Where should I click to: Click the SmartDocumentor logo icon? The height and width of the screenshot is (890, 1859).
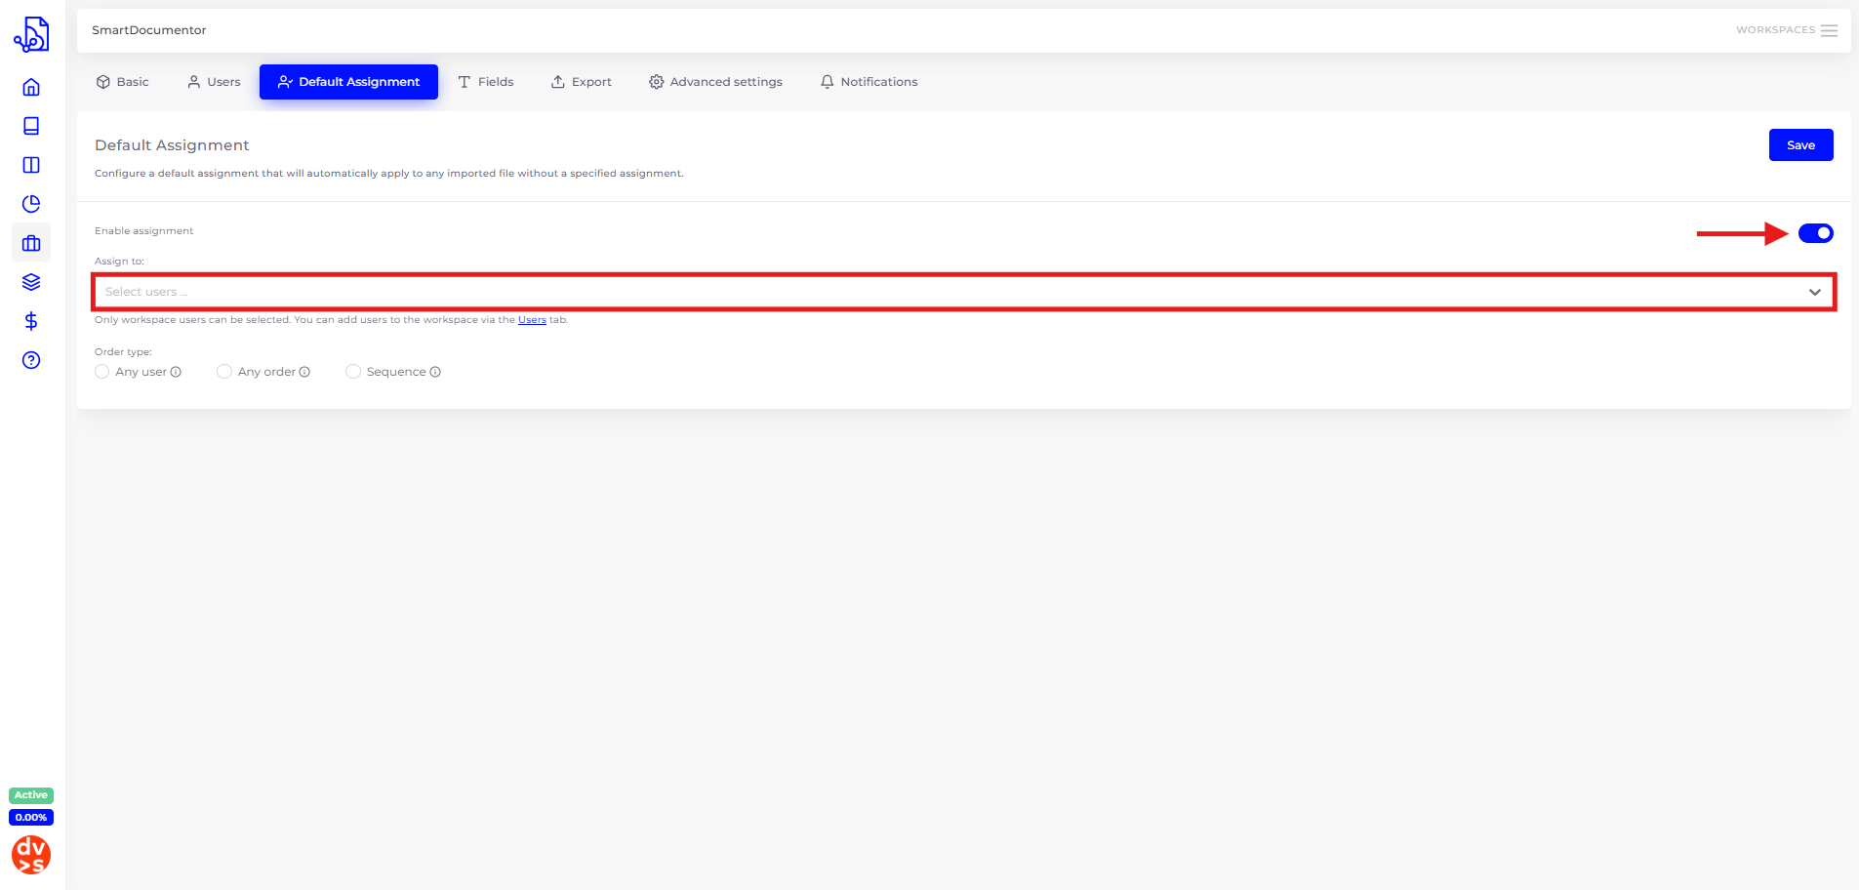31,34
